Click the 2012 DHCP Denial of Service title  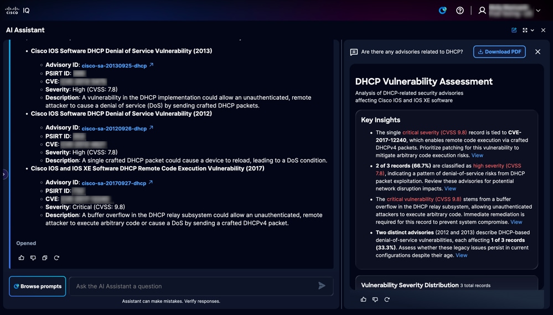121,113
